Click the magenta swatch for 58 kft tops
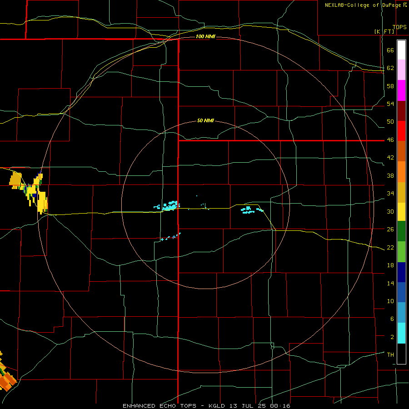 (401, 90)
